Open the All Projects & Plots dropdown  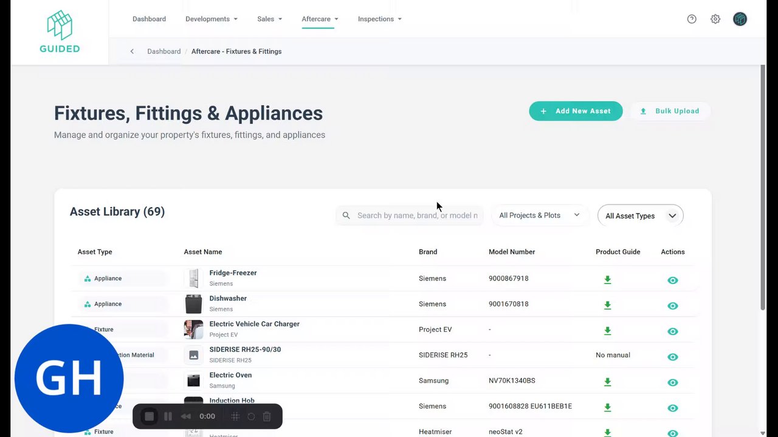540,215
